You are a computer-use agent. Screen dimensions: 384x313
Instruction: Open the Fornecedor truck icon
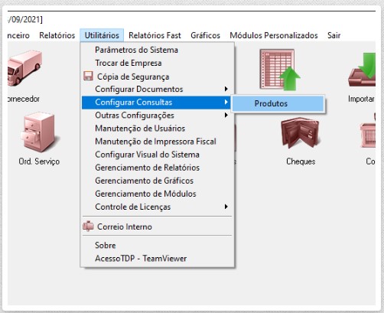(24, 68)
